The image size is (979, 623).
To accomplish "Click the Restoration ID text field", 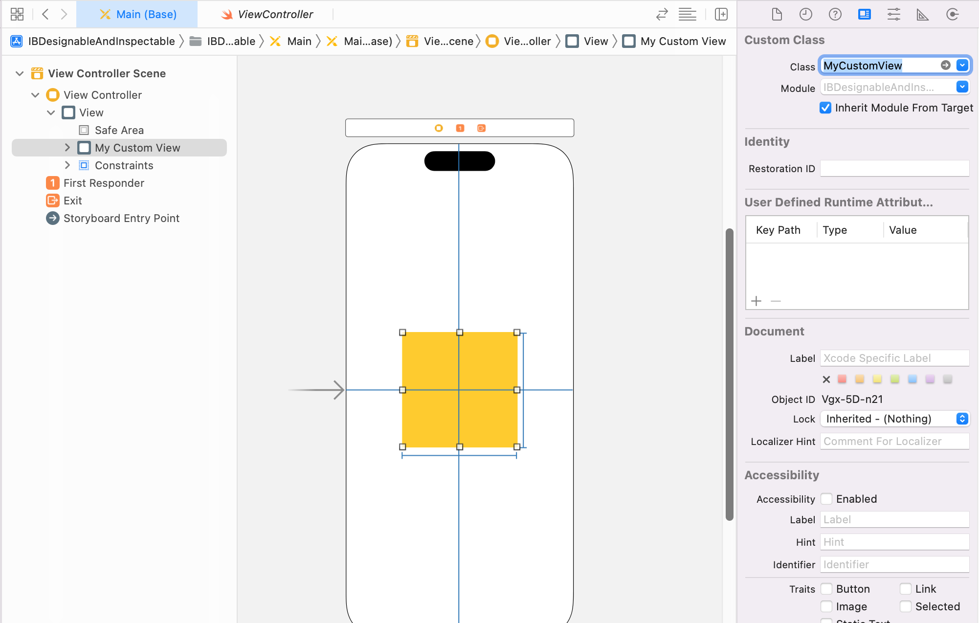I will coord(894,169).
